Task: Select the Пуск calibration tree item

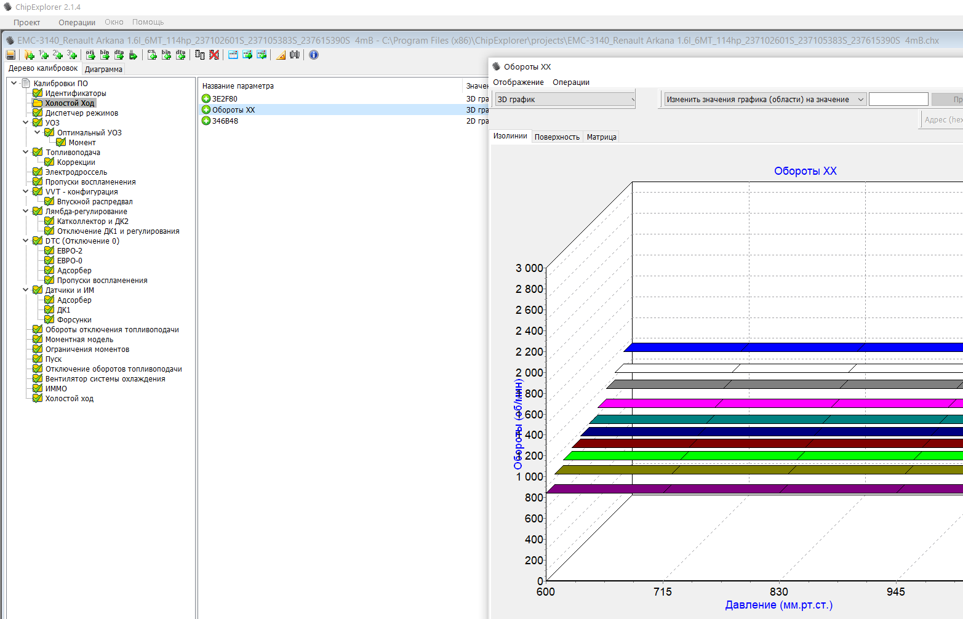Action: pyautogui.click(x=54, y=359)
